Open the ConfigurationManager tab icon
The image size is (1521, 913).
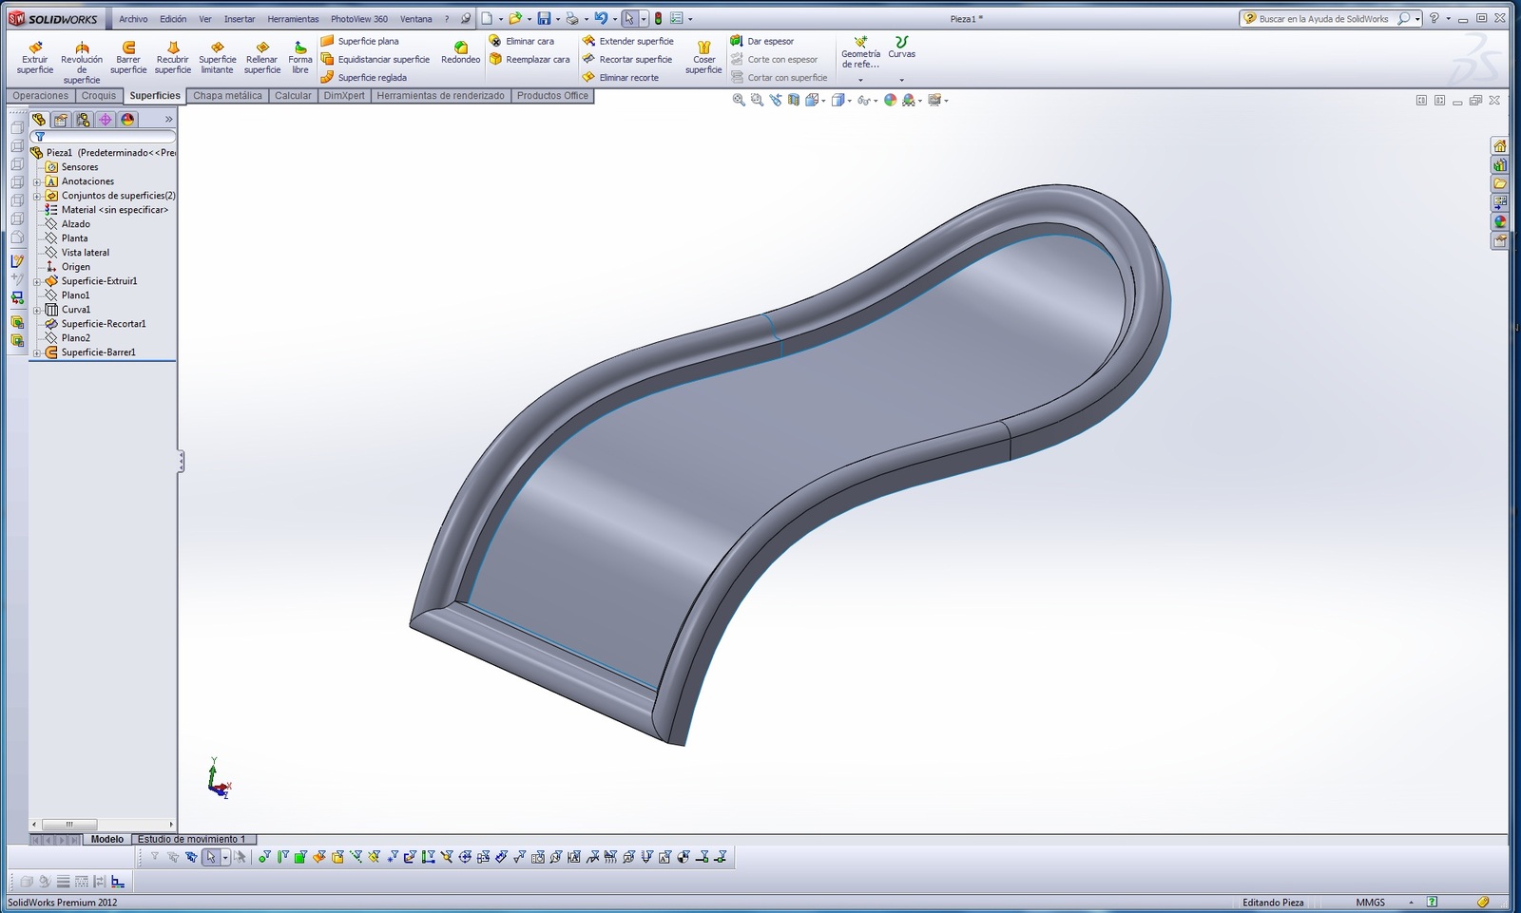coord(84,120)
